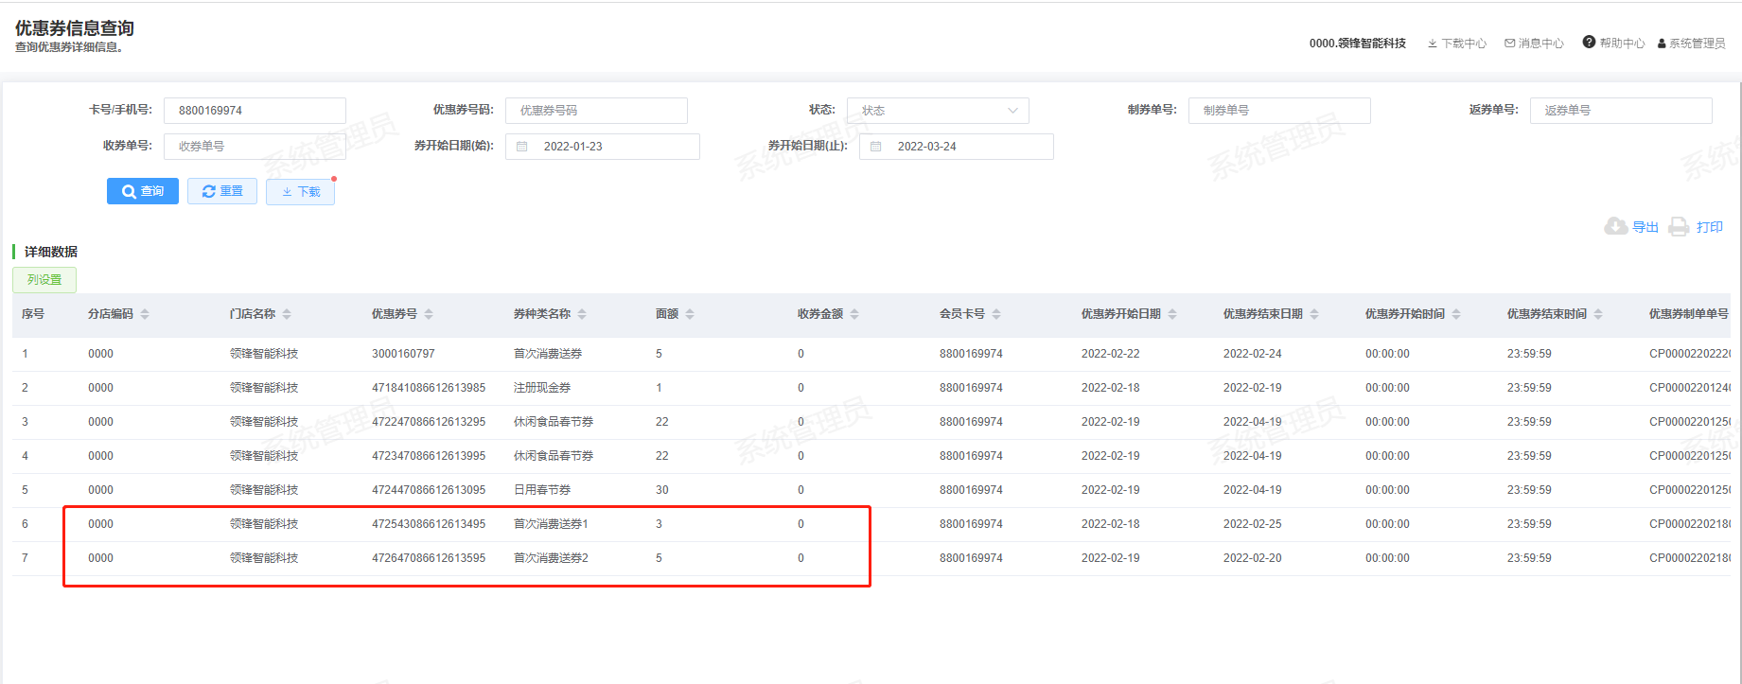Open 帮助中心 help center
1742x684 pixels.
(1614, 44)
